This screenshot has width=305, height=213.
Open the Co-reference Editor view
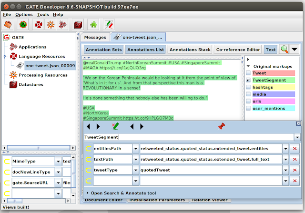pyautogui.click(x=238, y=50)
